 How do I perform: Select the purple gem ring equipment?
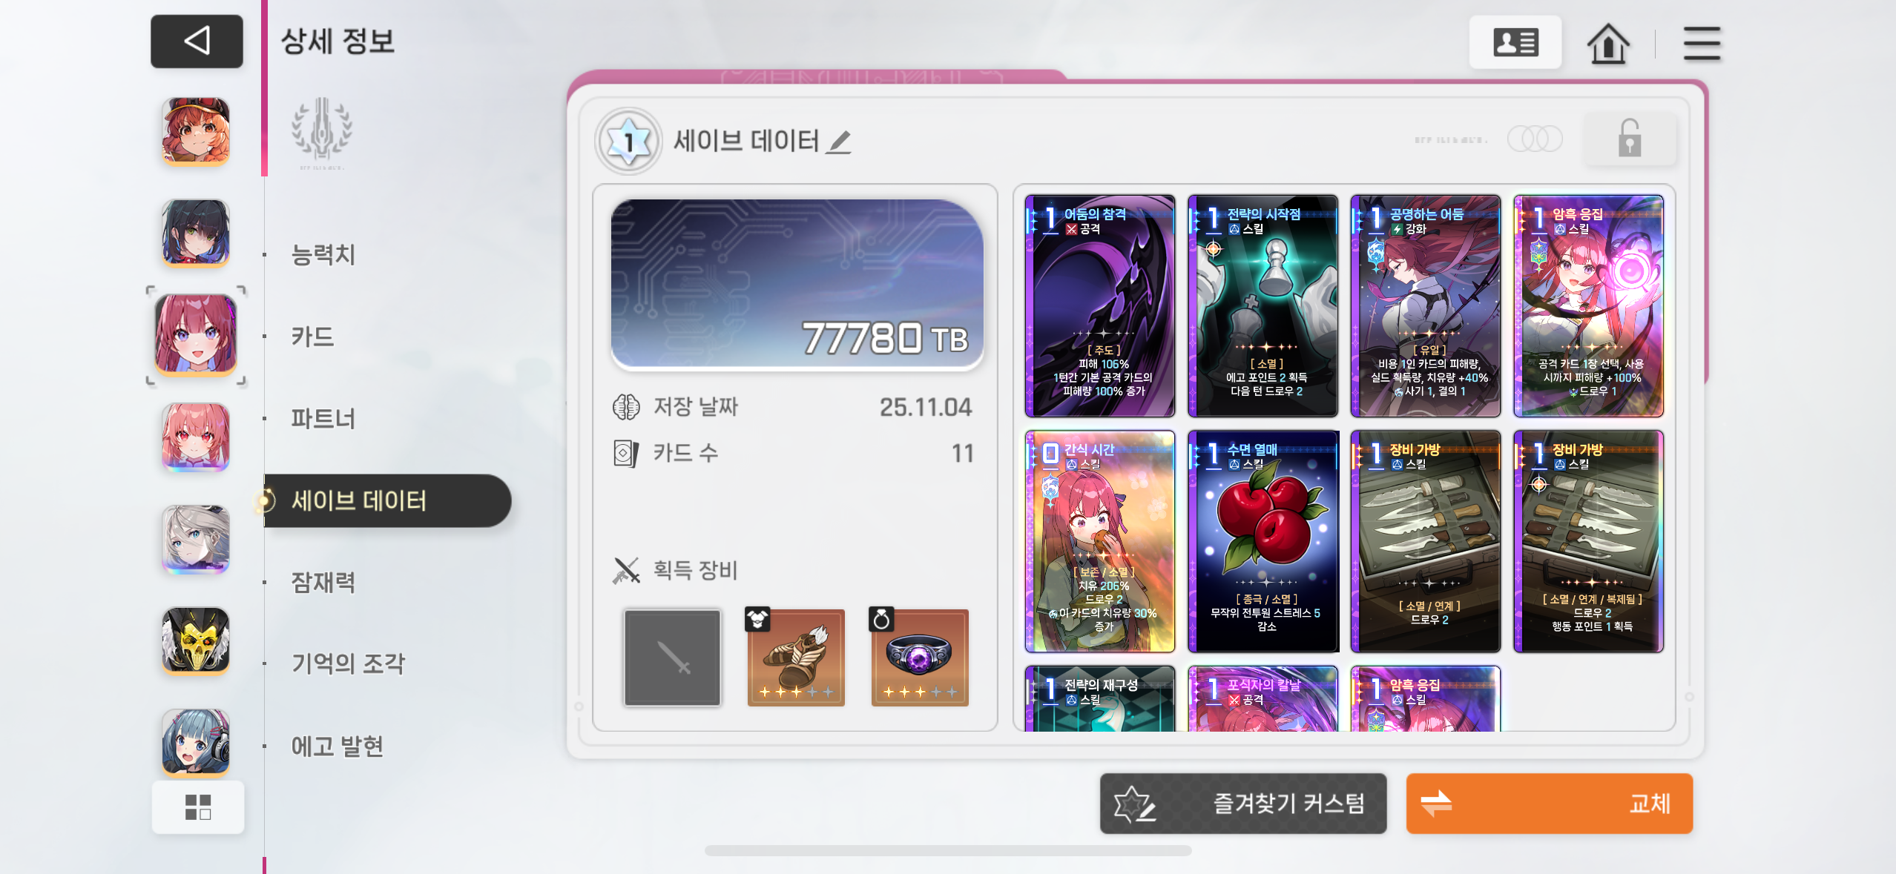point(919,658)
